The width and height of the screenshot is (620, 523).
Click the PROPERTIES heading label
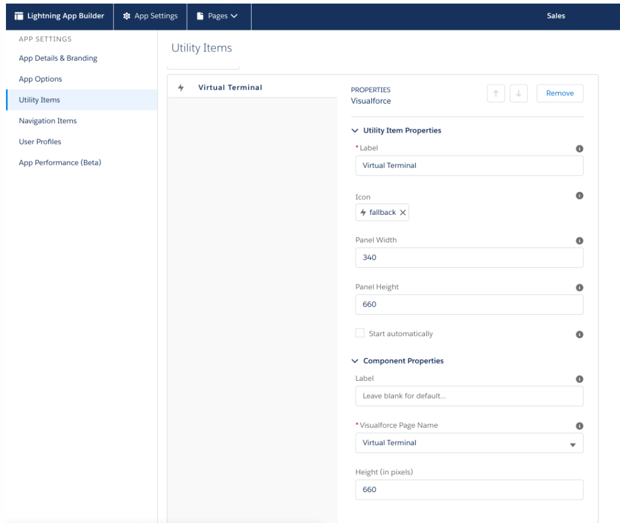click(x=371, y=90)
